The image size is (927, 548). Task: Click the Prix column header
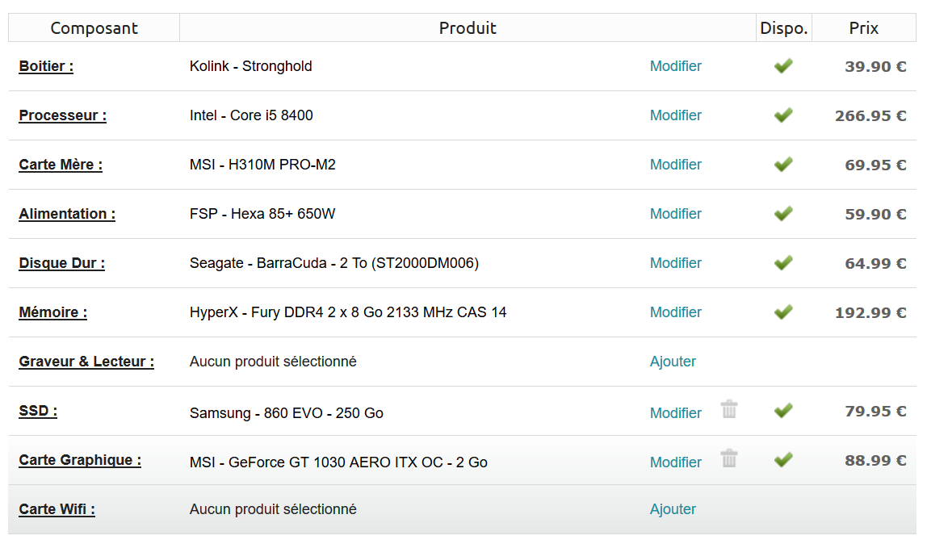pyautogui.click(x=864, y=28)
